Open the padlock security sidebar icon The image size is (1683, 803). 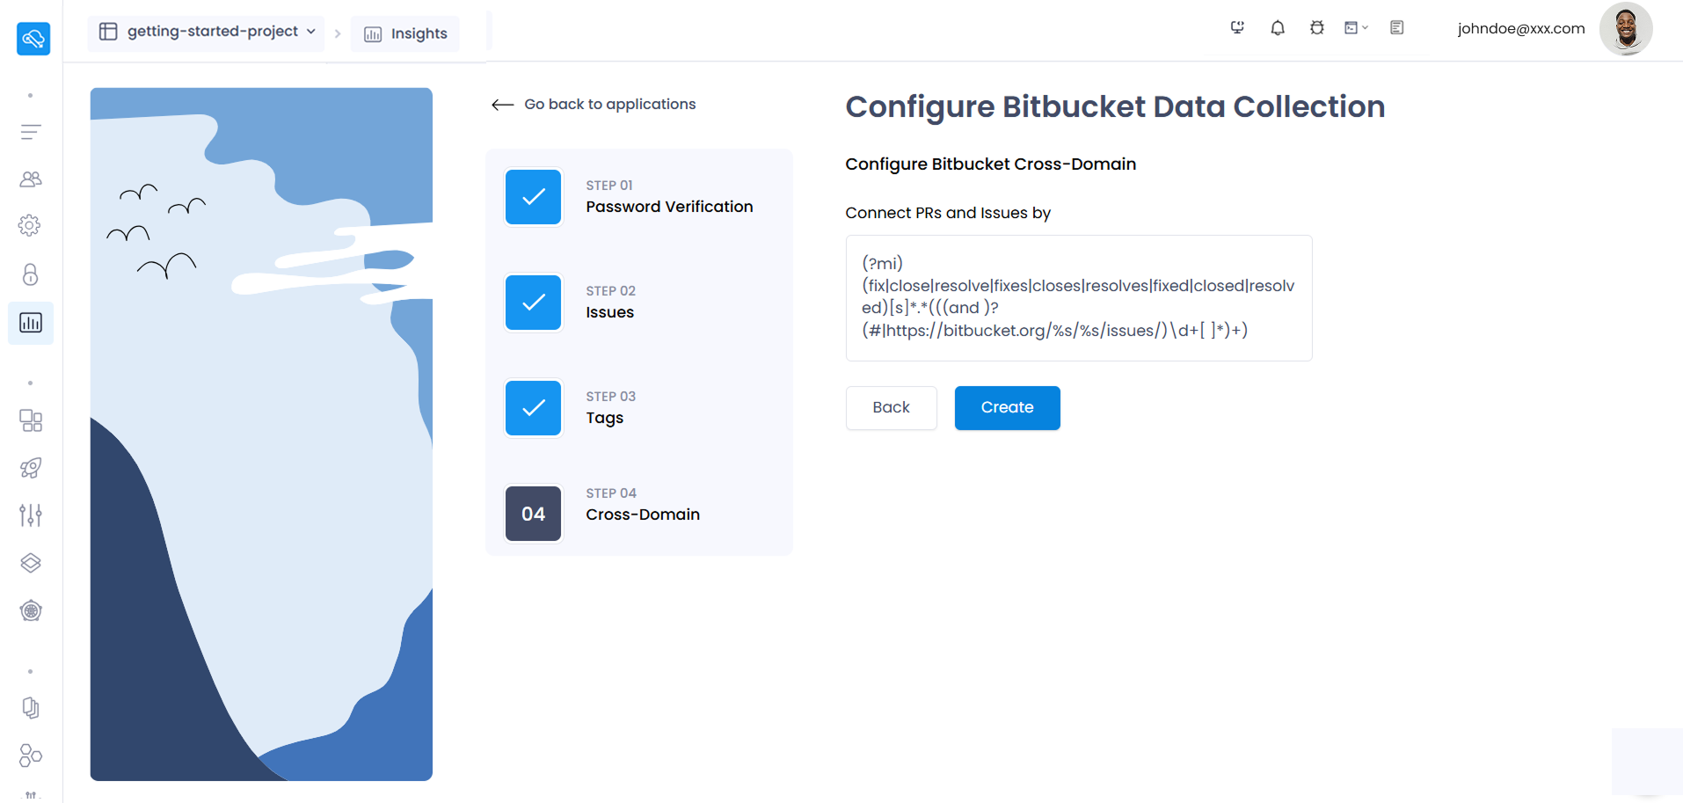click(31, 274)
